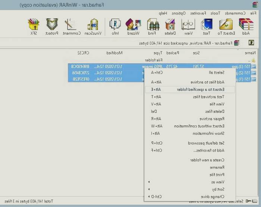Image resolution: width=261 pixels, height=207 pixels.
Task: Expand the View as submenu
Action: 189,182
